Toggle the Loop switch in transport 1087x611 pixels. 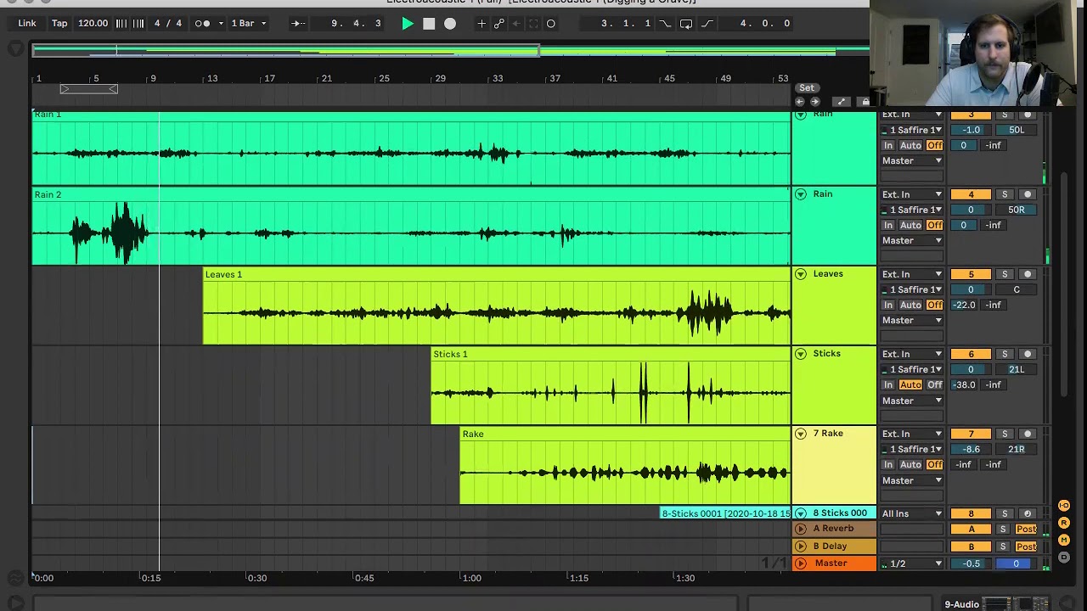click(686, 24)
